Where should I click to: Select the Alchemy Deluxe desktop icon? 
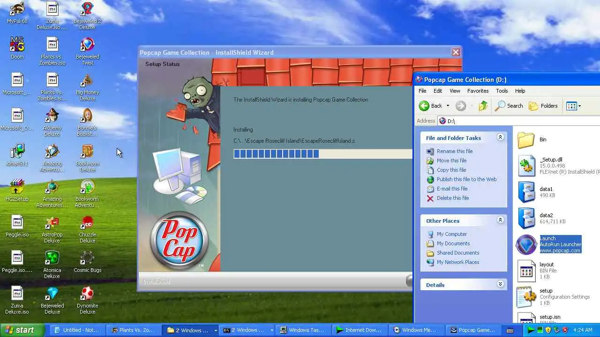pyautogui.click(x=52, y=123)
